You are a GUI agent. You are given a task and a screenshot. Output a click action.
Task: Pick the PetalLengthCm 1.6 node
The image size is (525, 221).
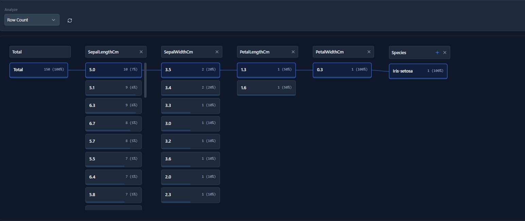click(x=266, y=88)
